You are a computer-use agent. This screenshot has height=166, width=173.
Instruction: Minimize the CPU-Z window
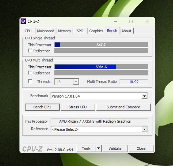pos(115,21)
